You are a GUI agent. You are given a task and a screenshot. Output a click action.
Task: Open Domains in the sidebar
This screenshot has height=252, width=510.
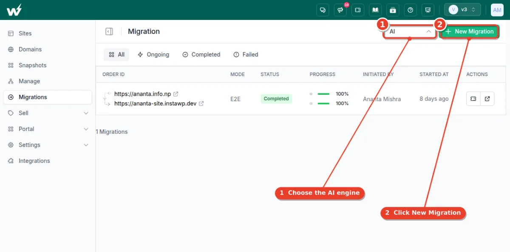point(48,49)
